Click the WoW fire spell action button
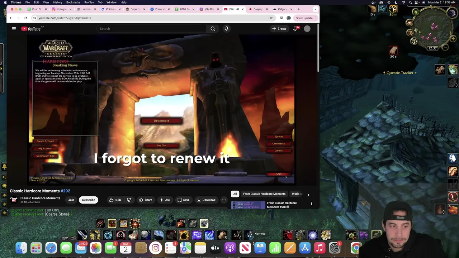 pos(184,235)
